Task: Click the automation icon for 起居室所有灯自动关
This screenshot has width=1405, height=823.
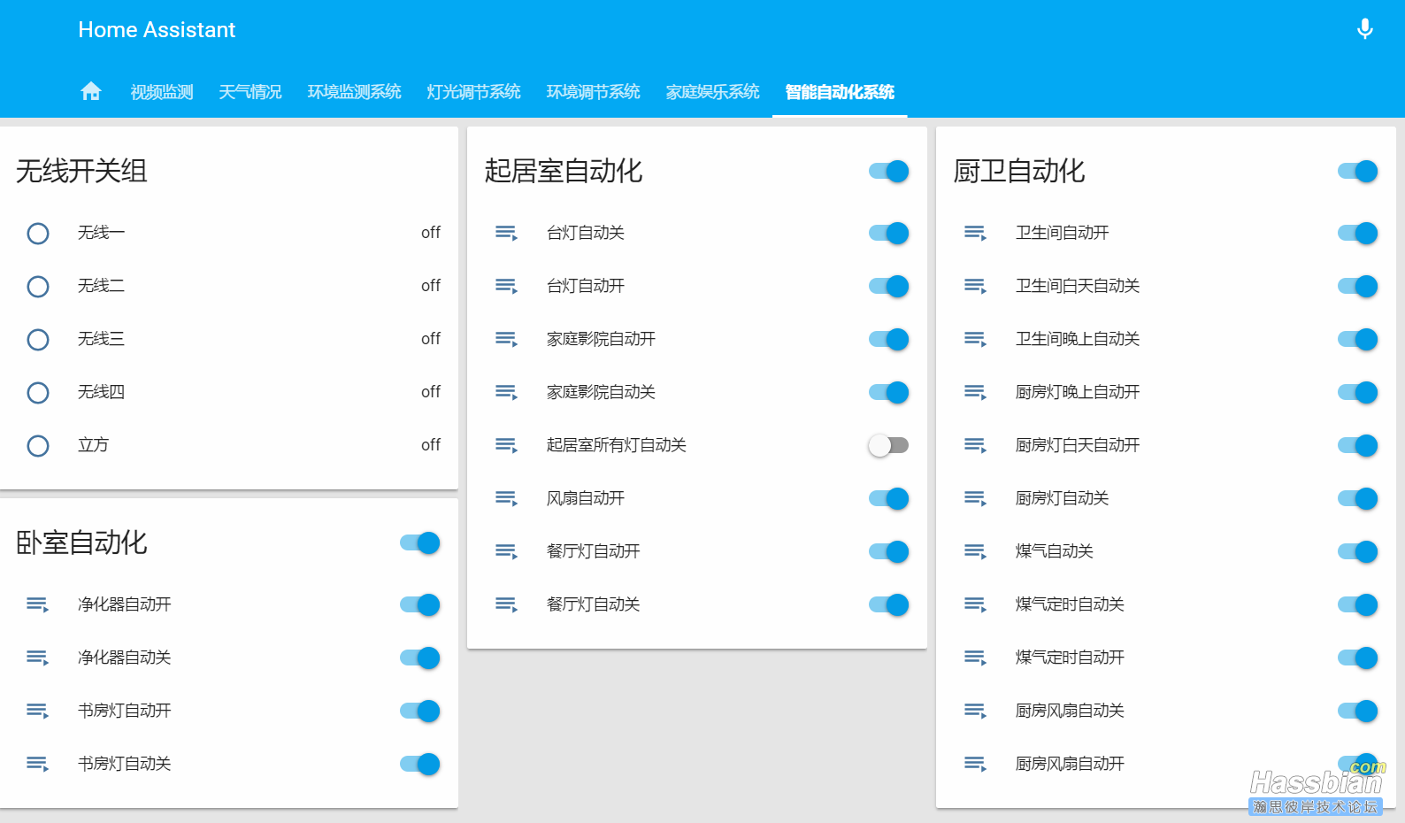Action: pos(507,446)
